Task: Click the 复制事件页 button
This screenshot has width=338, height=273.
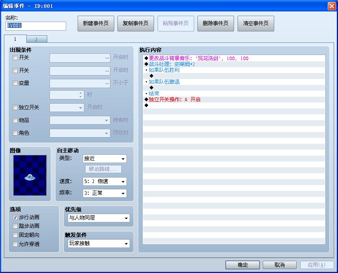Action: pos(136,24)
